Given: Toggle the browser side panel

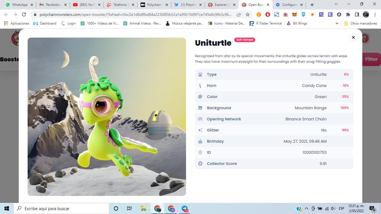Looking at the screenshot, I should pyautogui.click(x=357, y=15).
